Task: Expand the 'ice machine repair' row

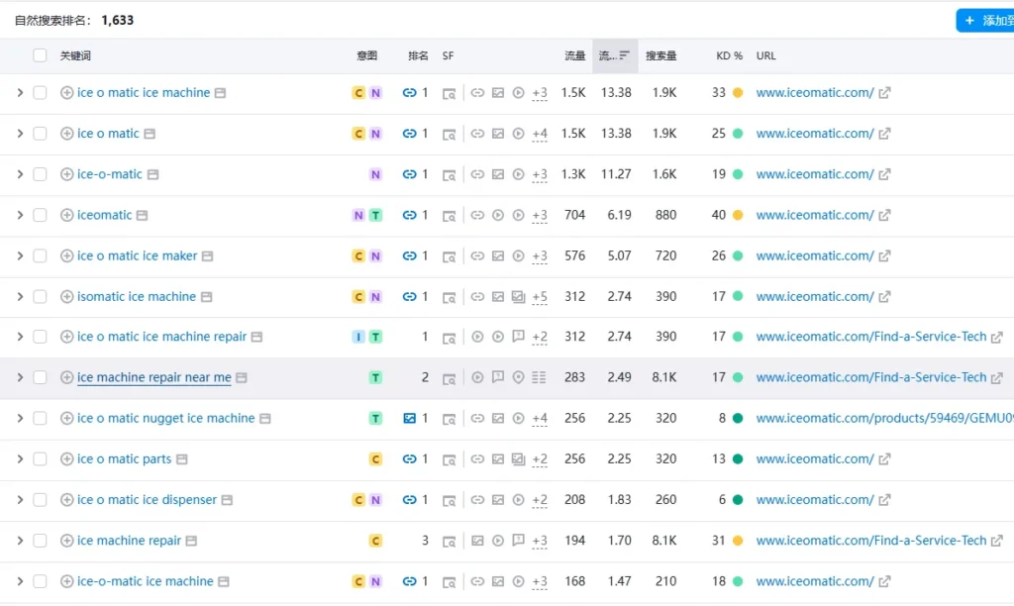Action: [x=20, y=540]
